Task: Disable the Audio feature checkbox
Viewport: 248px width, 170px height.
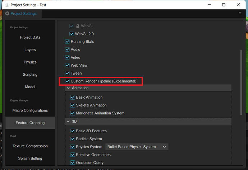Action: [67, 49]
